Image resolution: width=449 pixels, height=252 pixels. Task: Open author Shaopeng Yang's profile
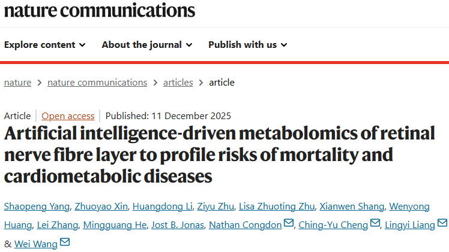tap(37, 207)
